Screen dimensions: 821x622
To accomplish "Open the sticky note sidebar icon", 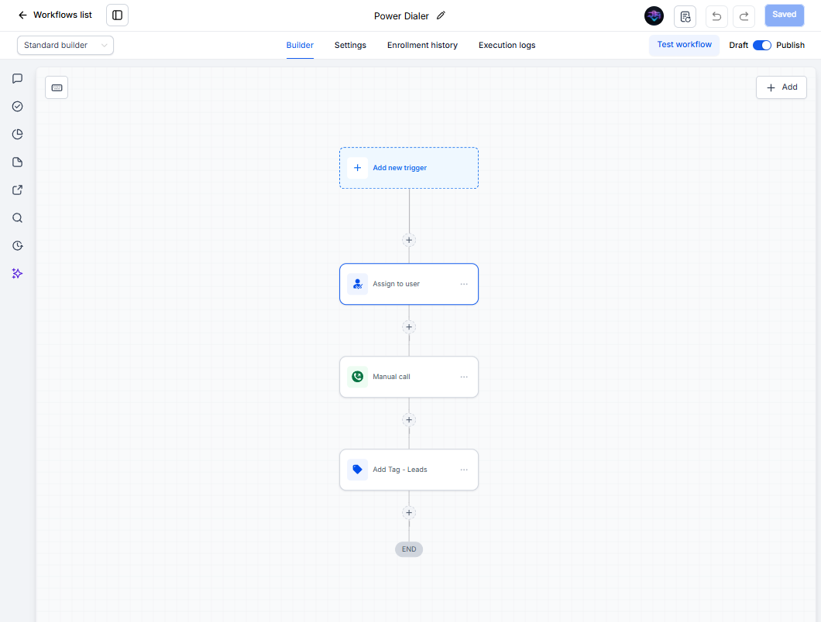I will click(17, 162).
